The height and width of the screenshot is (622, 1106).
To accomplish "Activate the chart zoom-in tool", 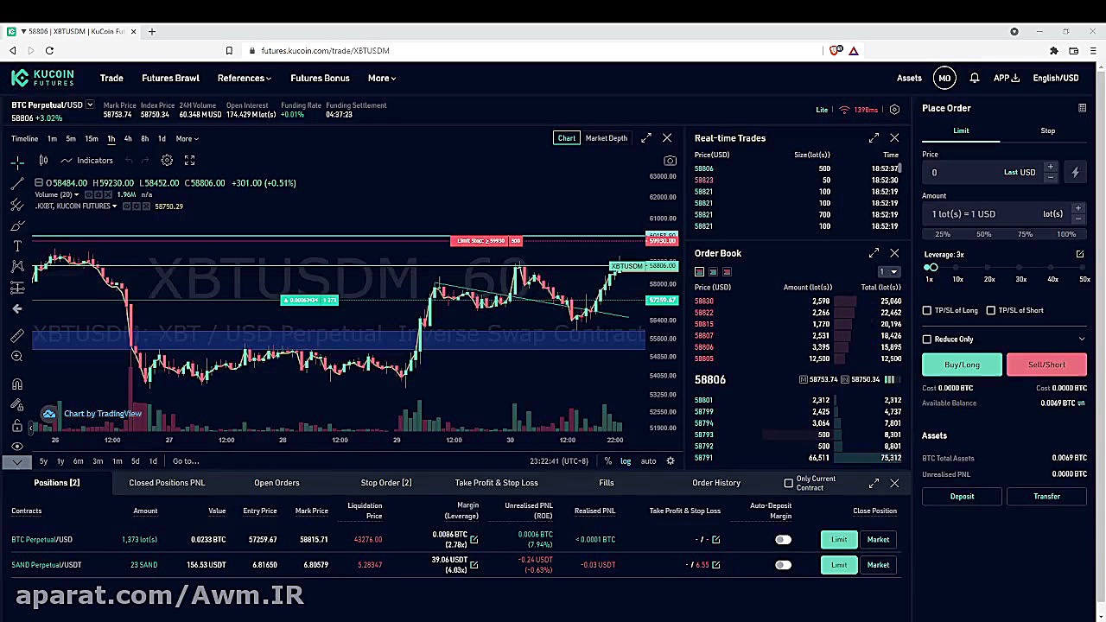I will [x=17, y=356].
